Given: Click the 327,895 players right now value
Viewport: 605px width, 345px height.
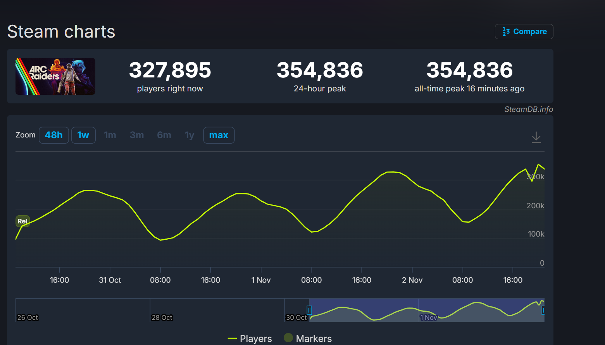Looking at the screenshot, I should click(x=170, y=70).
